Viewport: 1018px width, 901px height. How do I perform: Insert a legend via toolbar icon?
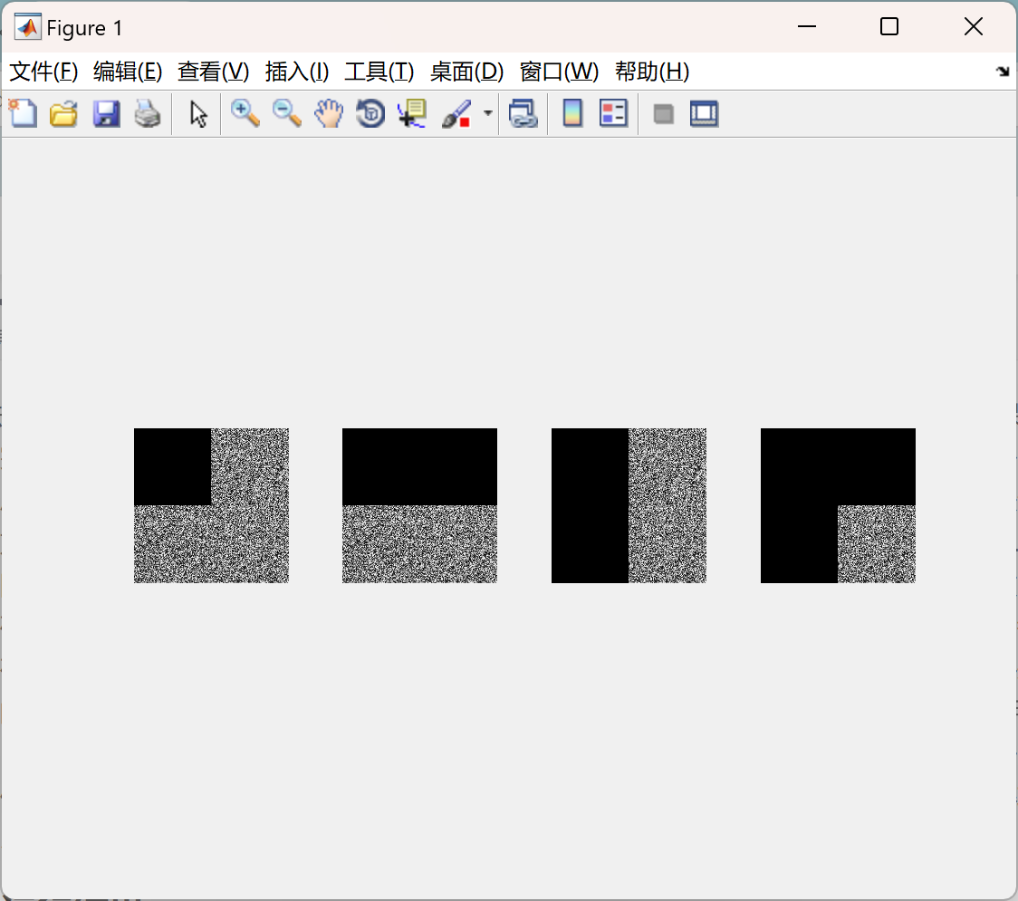click(x=613, y=113)
